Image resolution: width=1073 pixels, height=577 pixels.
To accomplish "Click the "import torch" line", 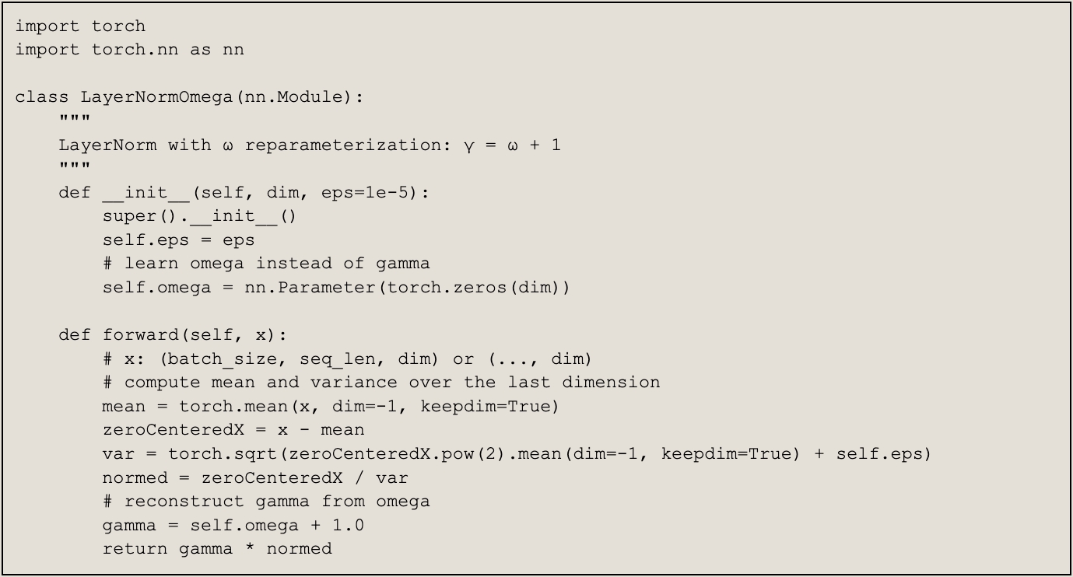I will (x=80, y=26).
